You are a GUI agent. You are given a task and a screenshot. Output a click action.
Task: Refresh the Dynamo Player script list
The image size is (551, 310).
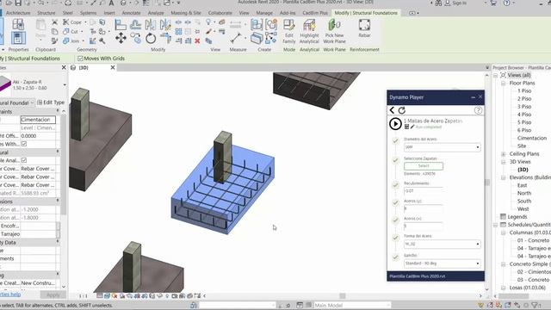[402, 110]
